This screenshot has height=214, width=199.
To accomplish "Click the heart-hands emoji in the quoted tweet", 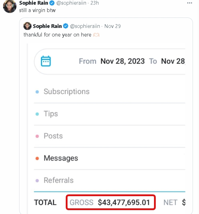I will coord(97,35).
